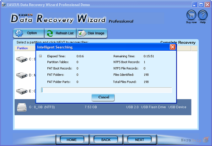Select the C: drive icon

22,60
